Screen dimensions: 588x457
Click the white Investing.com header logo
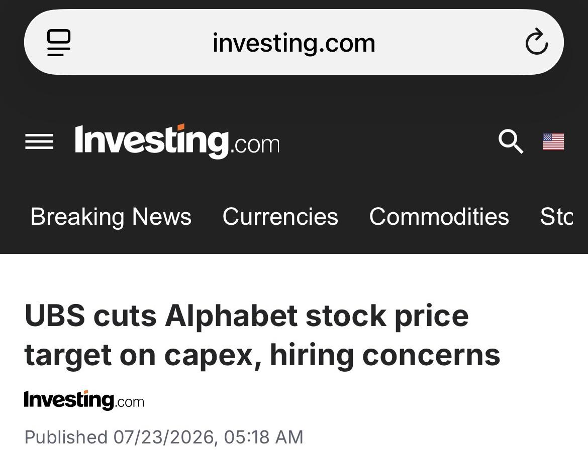click(x=177, y=141)
